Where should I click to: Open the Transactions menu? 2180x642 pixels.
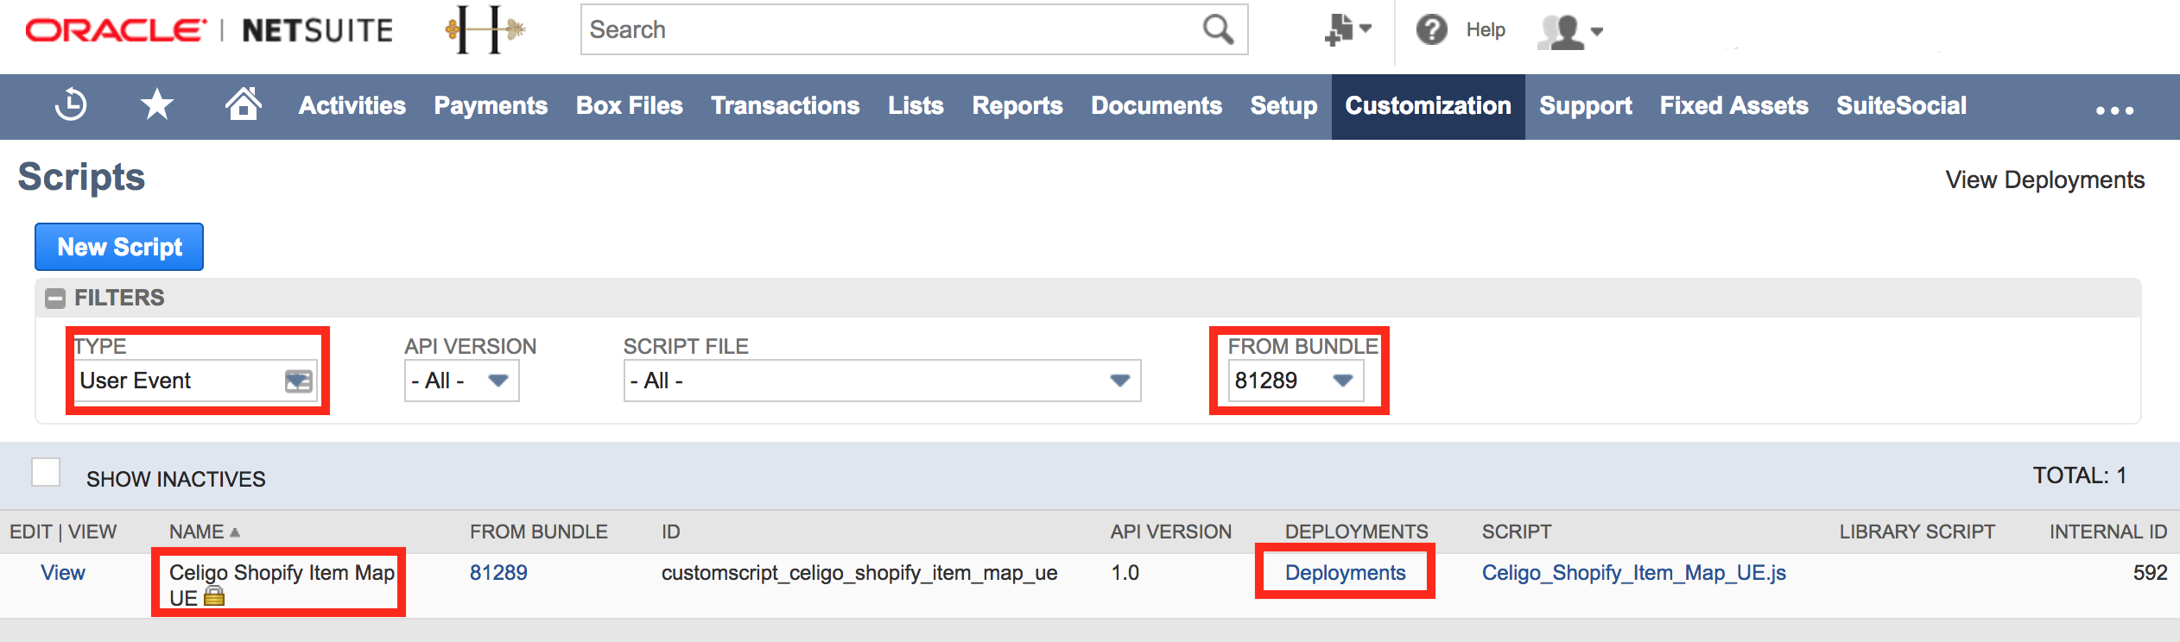pos(785,106)
